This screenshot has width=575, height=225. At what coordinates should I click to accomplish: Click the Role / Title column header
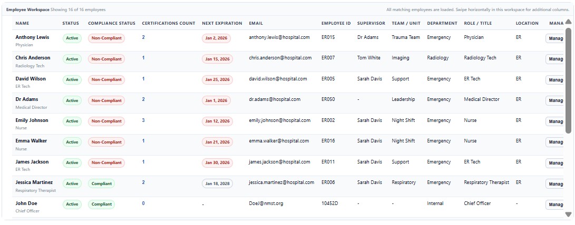coord(479,23)
